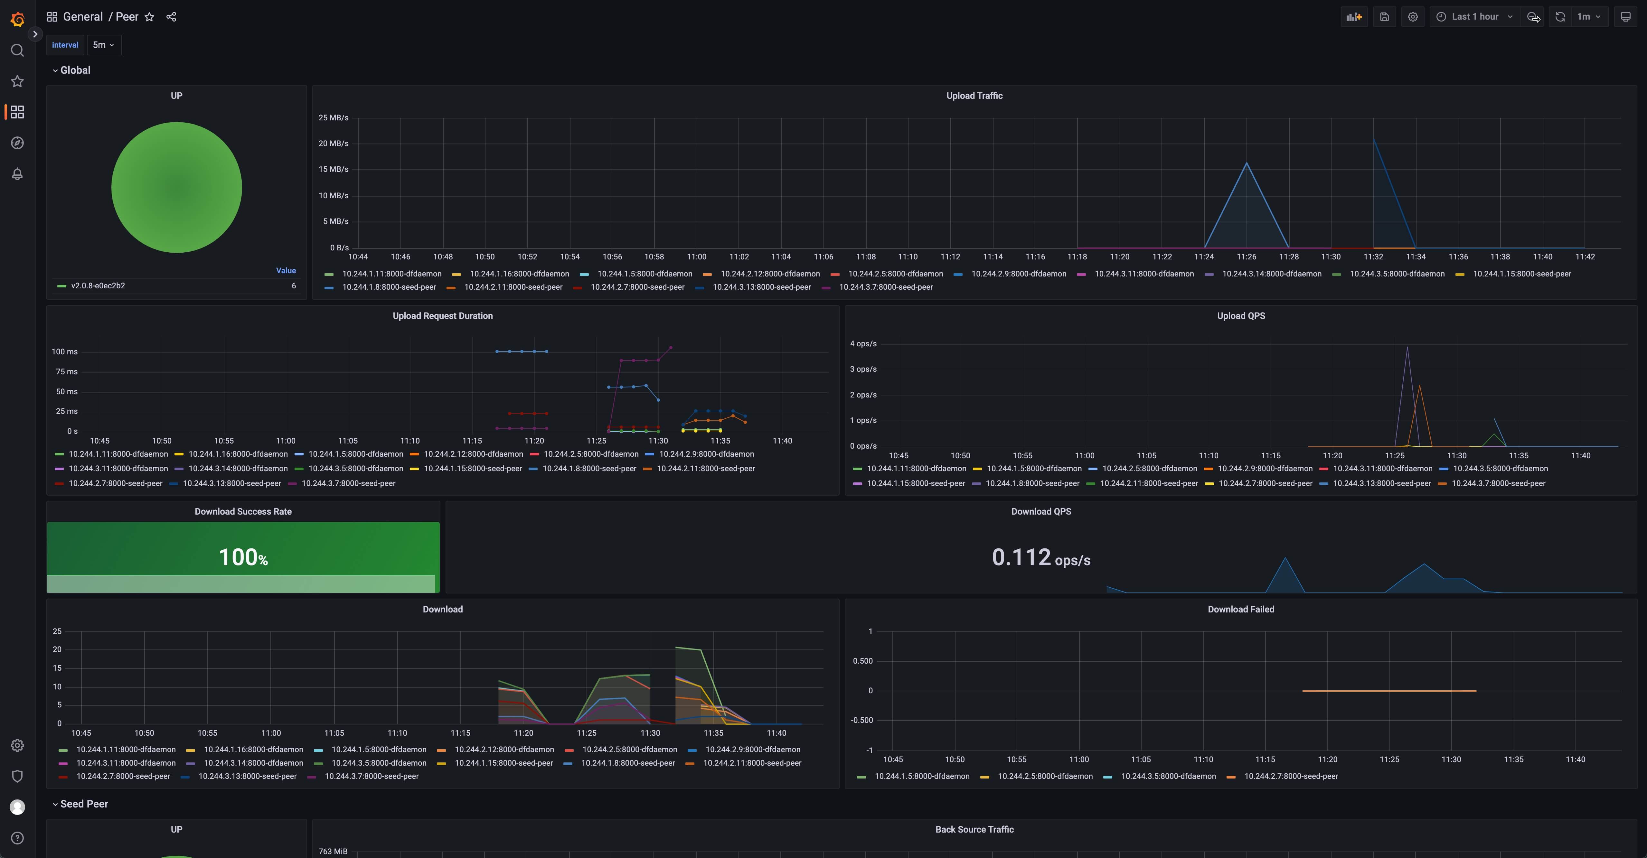Image resolution: width=1647 pixels, height=858 pixels.
Task: Click the General breadcrumb link
Action: pos(82,17)
